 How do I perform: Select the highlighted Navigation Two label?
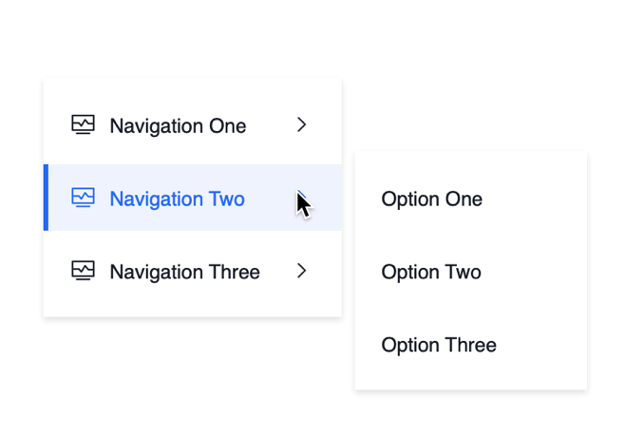point(177,199)
